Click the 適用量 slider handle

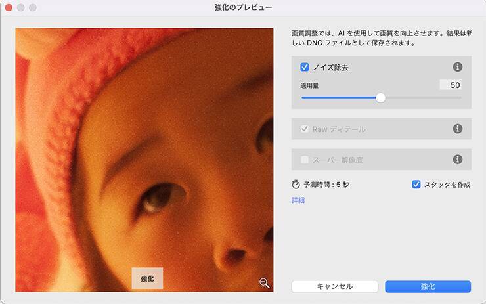[x=380, y=98]
